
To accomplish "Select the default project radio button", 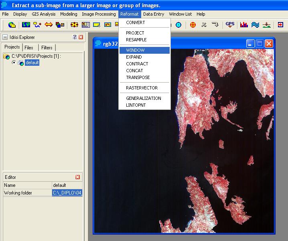I will click(x=14, y=63).
